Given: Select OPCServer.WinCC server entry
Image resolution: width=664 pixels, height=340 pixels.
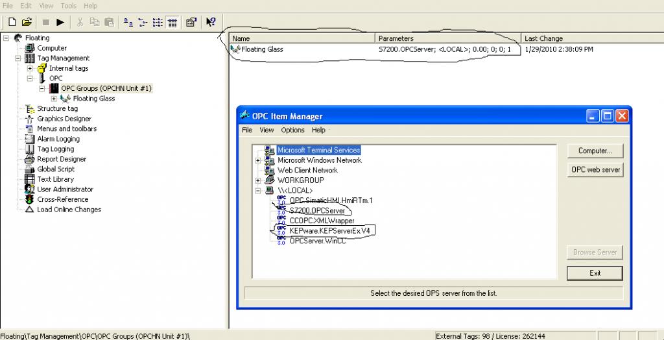Looking at the screenshot, I should click(318, 241).
